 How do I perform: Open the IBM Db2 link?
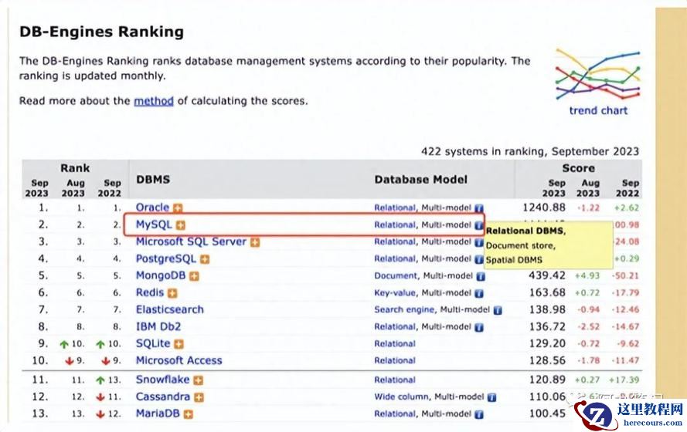(x=158, y=326)
